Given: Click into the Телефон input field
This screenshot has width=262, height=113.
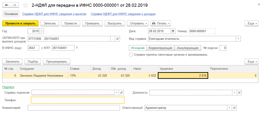Looking at the screenshot, I should click(77, 100).
